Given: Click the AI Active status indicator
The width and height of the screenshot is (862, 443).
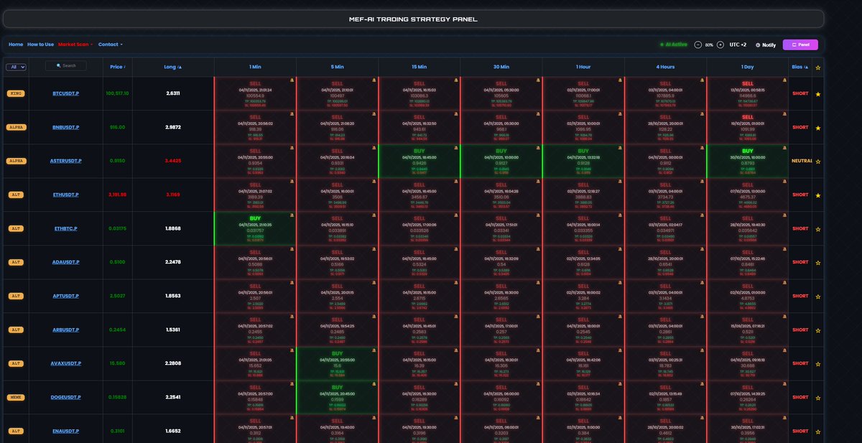Looking at the screenshot, I should click(674, 45).
